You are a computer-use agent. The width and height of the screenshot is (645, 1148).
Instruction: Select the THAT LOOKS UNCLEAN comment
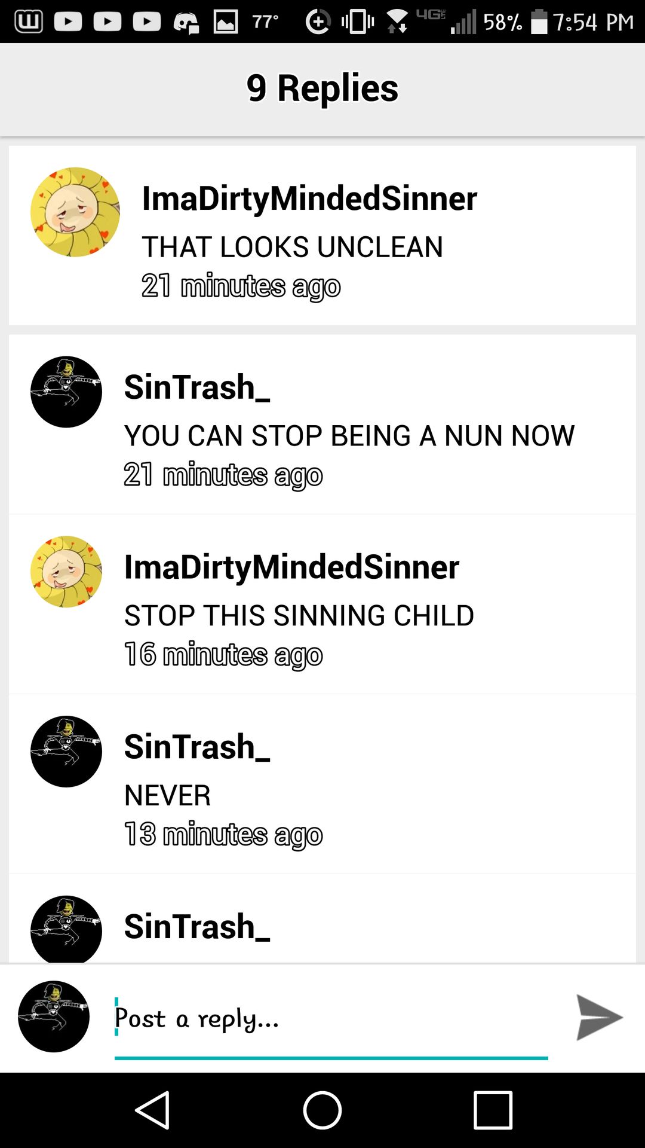coord(292,247)
